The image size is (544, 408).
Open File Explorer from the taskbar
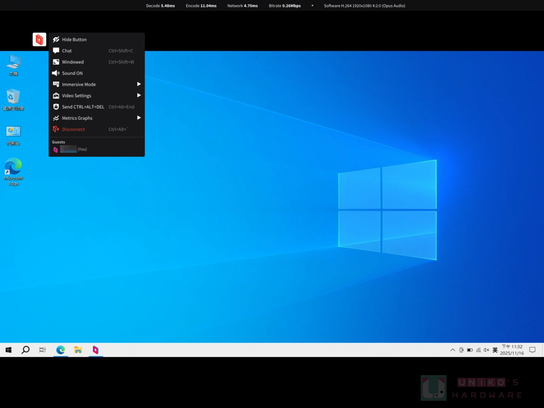pyautogui.click(x=78, y=350)
